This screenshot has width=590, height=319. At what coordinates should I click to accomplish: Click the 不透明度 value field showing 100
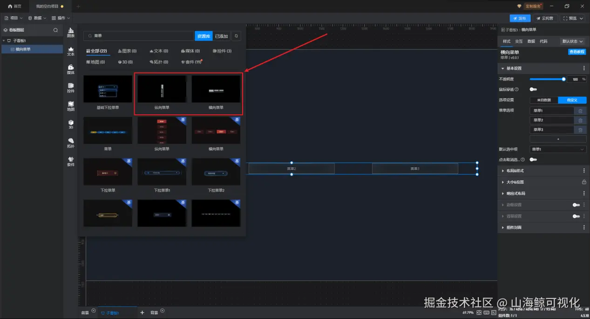pos(576,79)
